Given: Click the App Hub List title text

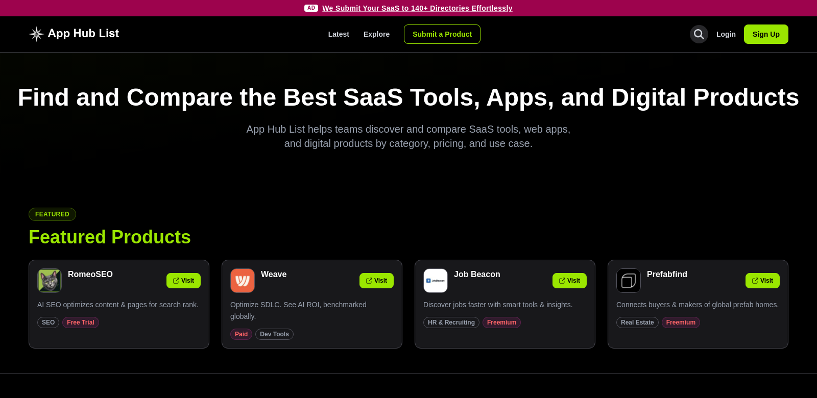Looking at the screenshot, I should pos(83,34).
